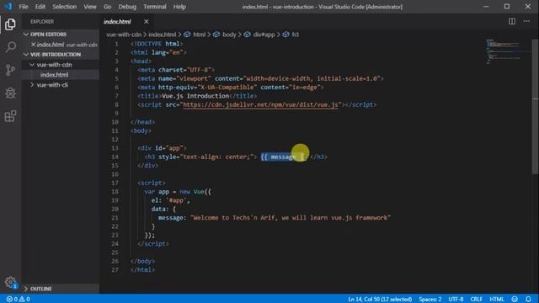Click the VS Code logo icon
Screen dimensions: 539x303
pyautogui.click(x=8, y=7)
